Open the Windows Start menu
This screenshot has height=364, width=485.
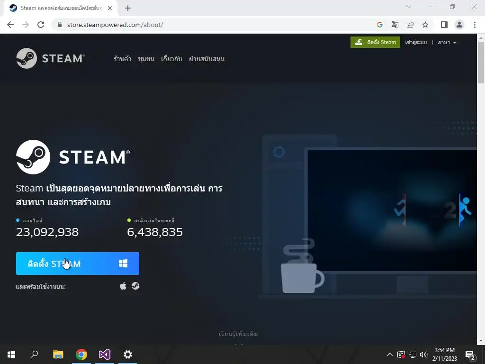click(x=11, y=355)
